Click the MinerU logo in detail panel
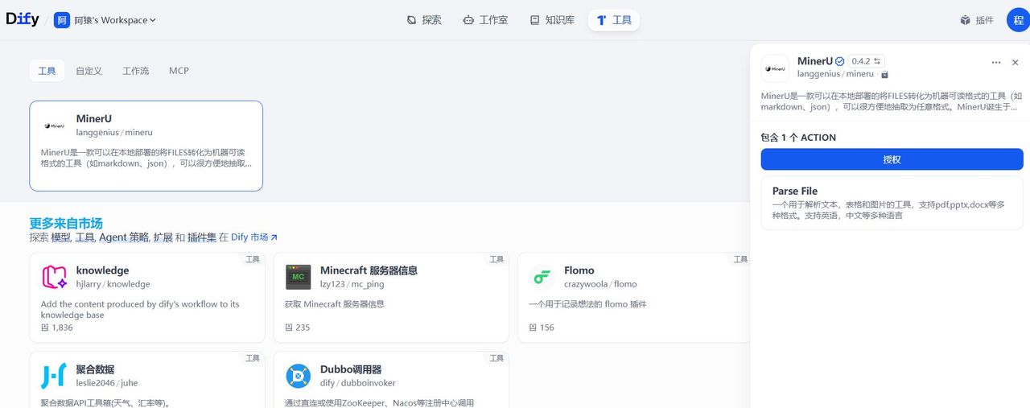Screen dimensions: 1030x408 click(775, 68)
